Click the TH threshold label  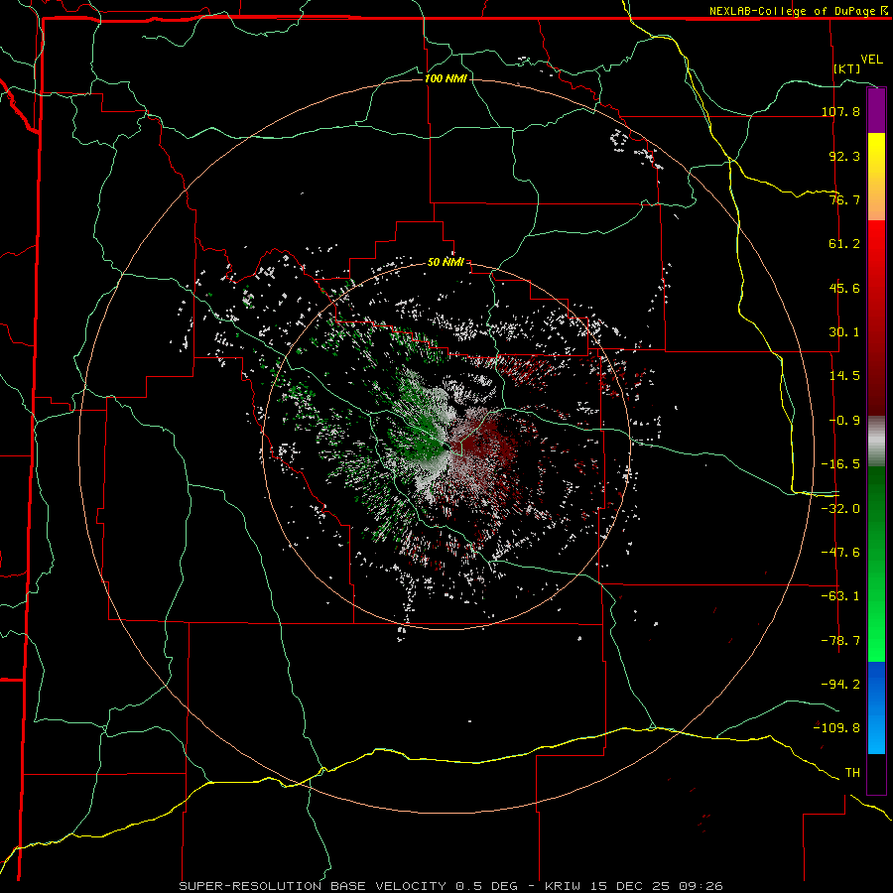click(x=852, y=773)
